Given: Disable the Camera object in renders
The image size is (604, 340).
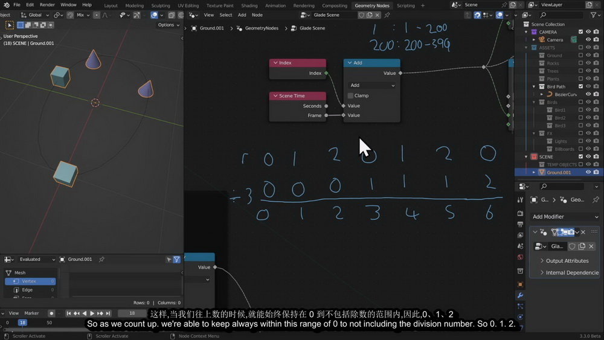Looking at the screenshot, I should pyautogui.click(x=596, y=40).
